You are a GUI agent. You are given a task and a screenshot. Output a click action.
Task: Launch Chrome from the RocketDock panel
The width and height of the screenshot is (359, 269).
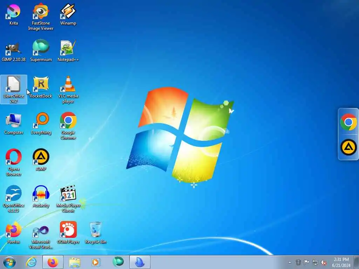(x=348, y=122)
